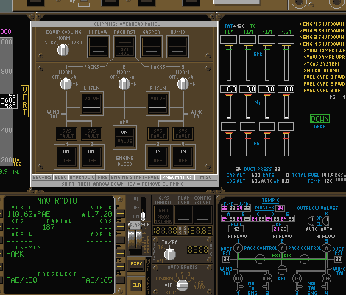Switch engine 2 bleed ON/OFF
The height and width of the screenshot is (295, 346).
pos(91,156)
